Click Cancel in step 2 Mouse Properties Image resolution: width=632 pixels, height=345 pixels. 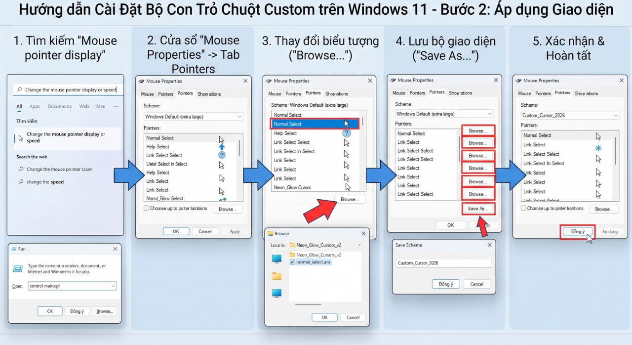coord(205,231)
